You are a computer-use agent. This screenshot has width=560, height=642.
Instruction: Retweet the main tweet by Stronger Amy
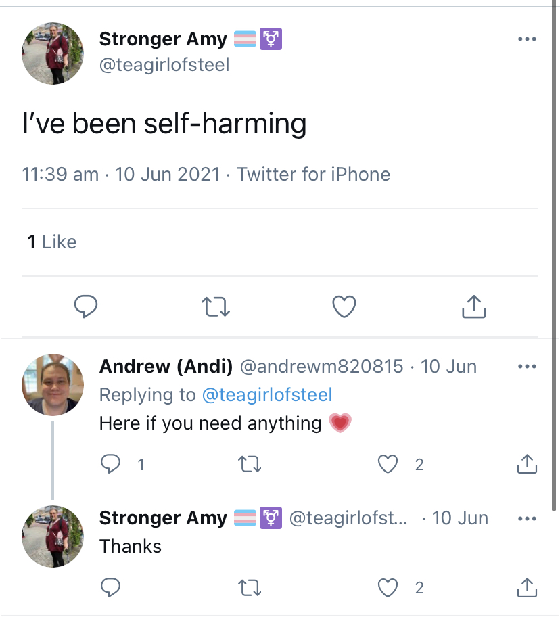pos(215,306)
